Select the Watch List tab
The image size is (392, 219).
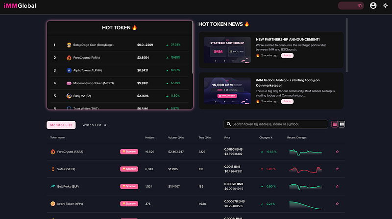[95, 125]
